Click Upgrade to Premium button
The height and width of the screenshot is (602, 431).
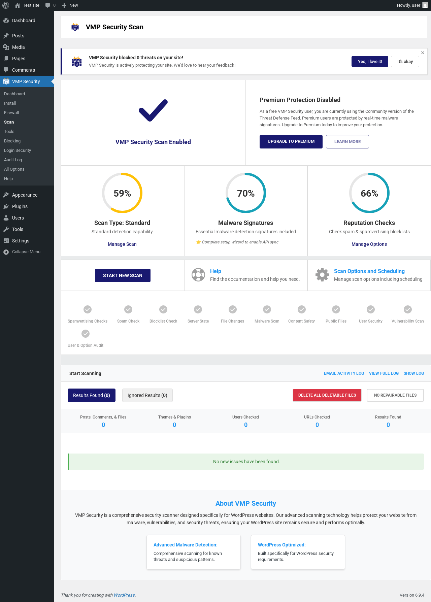point(291,142)
